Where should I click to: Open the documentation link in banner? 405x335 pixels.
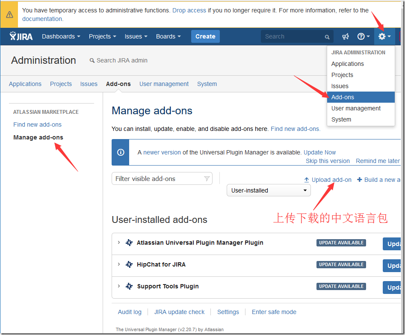click(x=42, y=19)
